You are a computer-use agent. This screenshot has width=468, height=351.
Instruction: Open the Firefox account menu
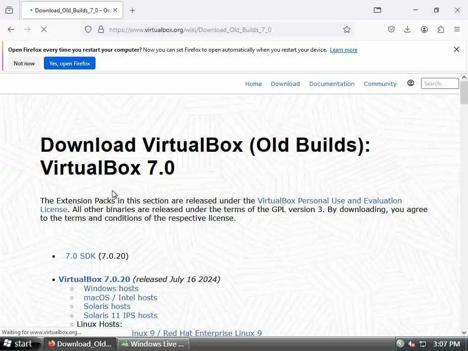click(x=424, y=29)
